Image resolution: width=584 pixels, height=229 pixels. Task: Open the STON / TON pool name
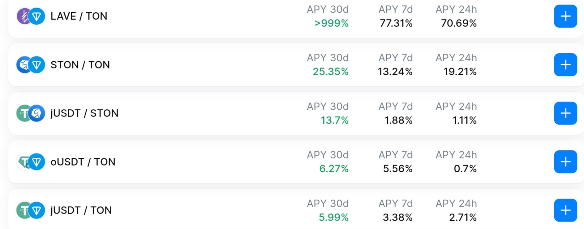click(80, 65)
